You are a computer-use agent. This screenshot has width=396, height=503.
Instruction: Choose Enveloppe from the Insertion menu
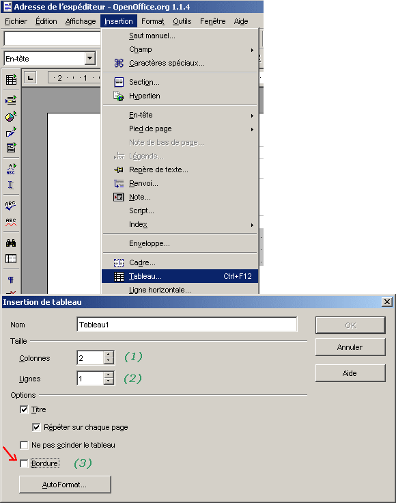pos(180,244)
